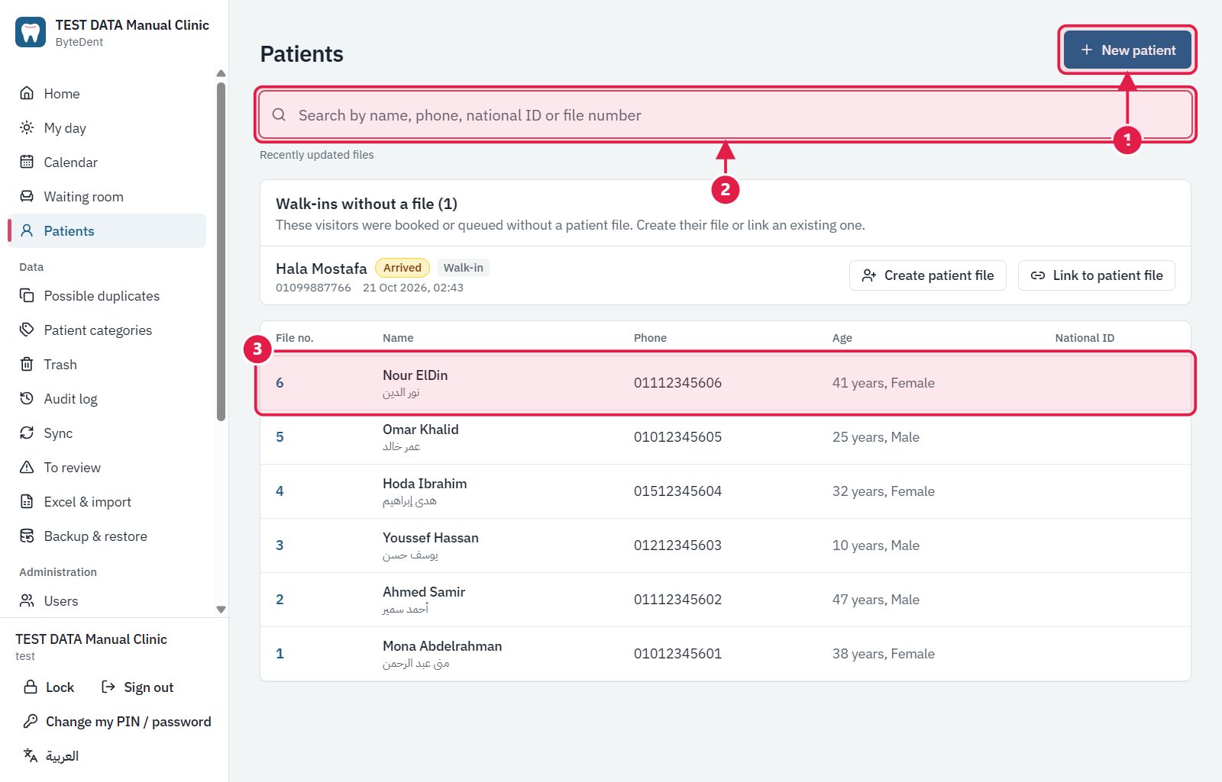Open Nour ElDin patient row
The height and width of the screenshot is (782, 1222).
(726, 383)
